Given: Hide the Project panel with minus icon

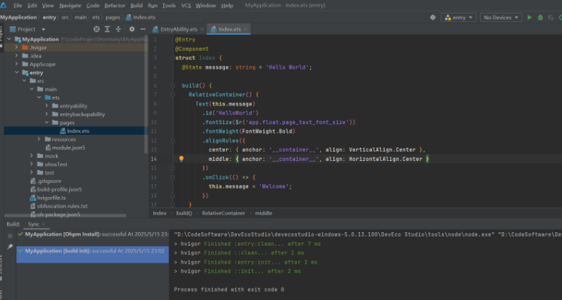Looking at the screenshot, I should 141,29.
